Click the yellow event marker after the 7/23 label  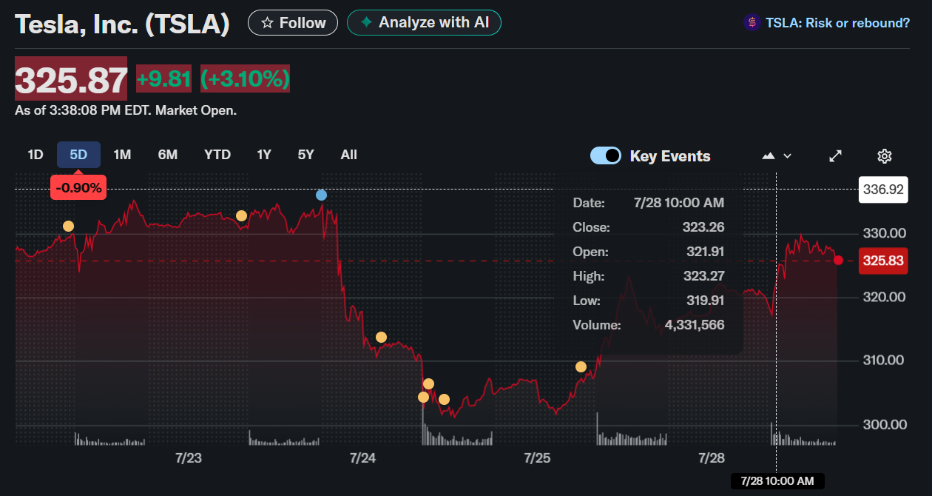point(241,216)
